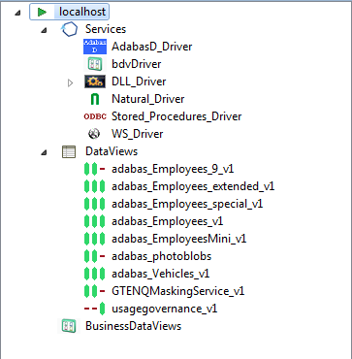
Task: Collapse the localhost root node
Action: tap(18, 13)
